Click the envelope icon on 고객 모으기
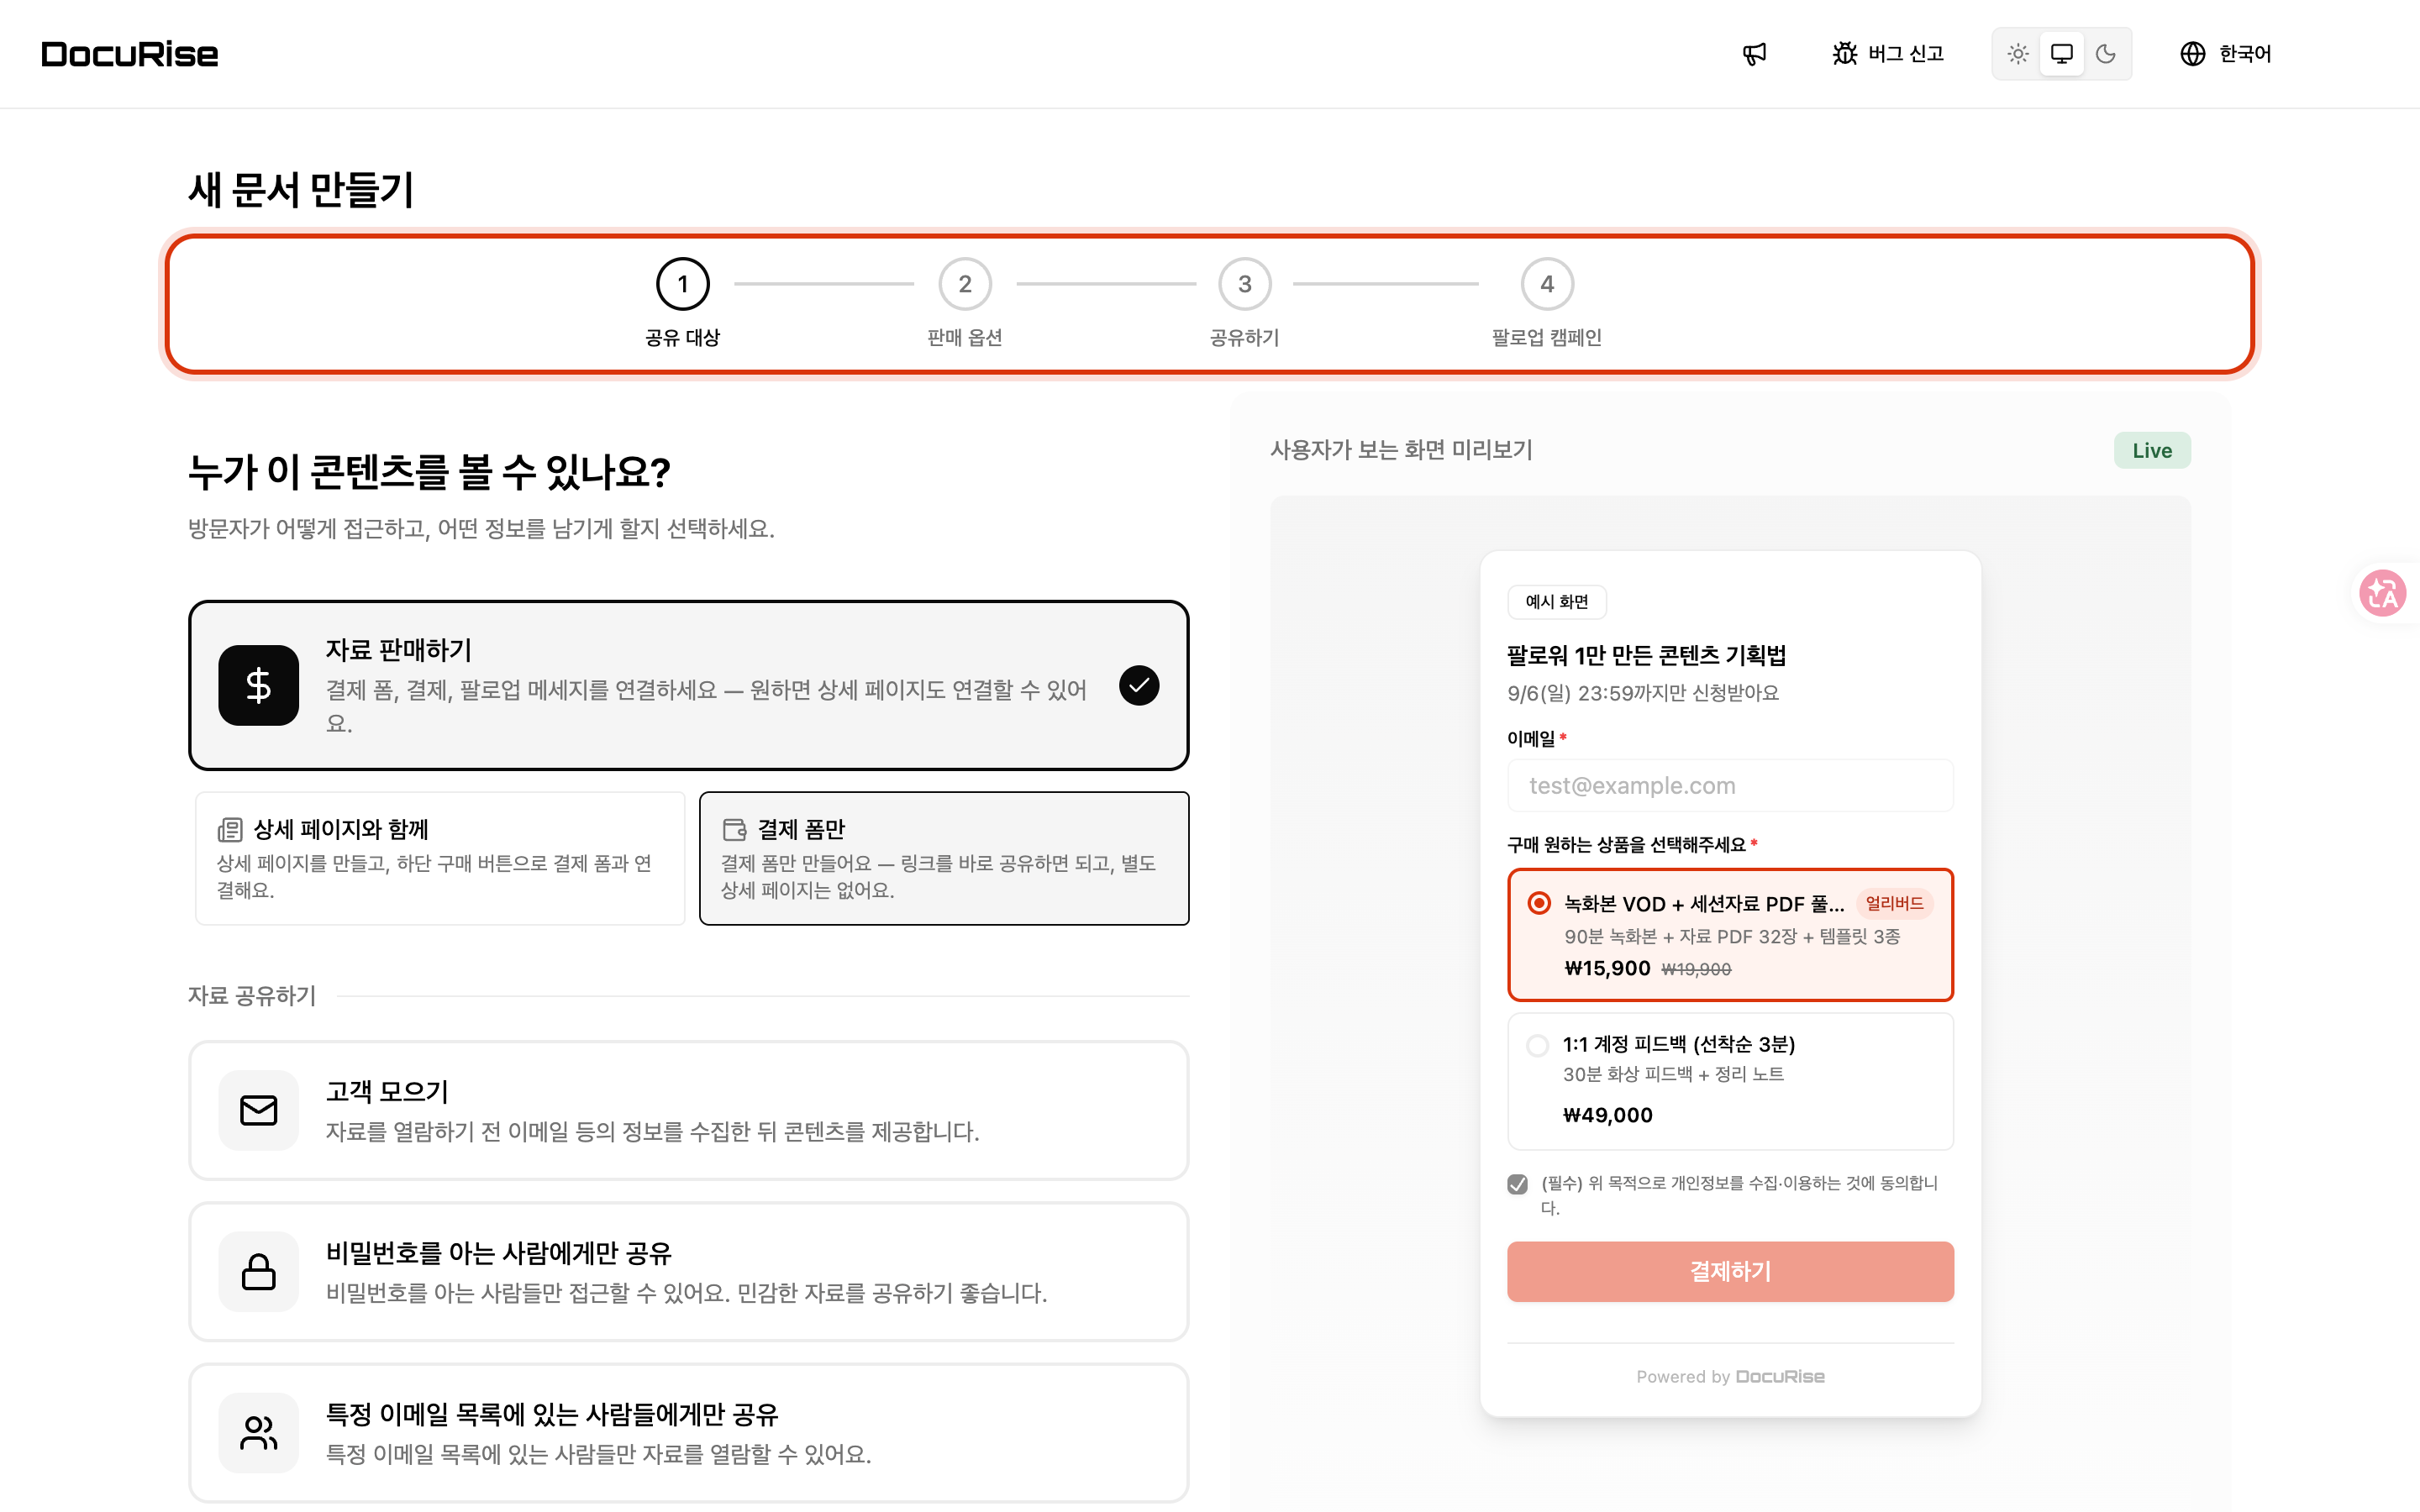2420x1512 pixels. [x=258, y=1110]
